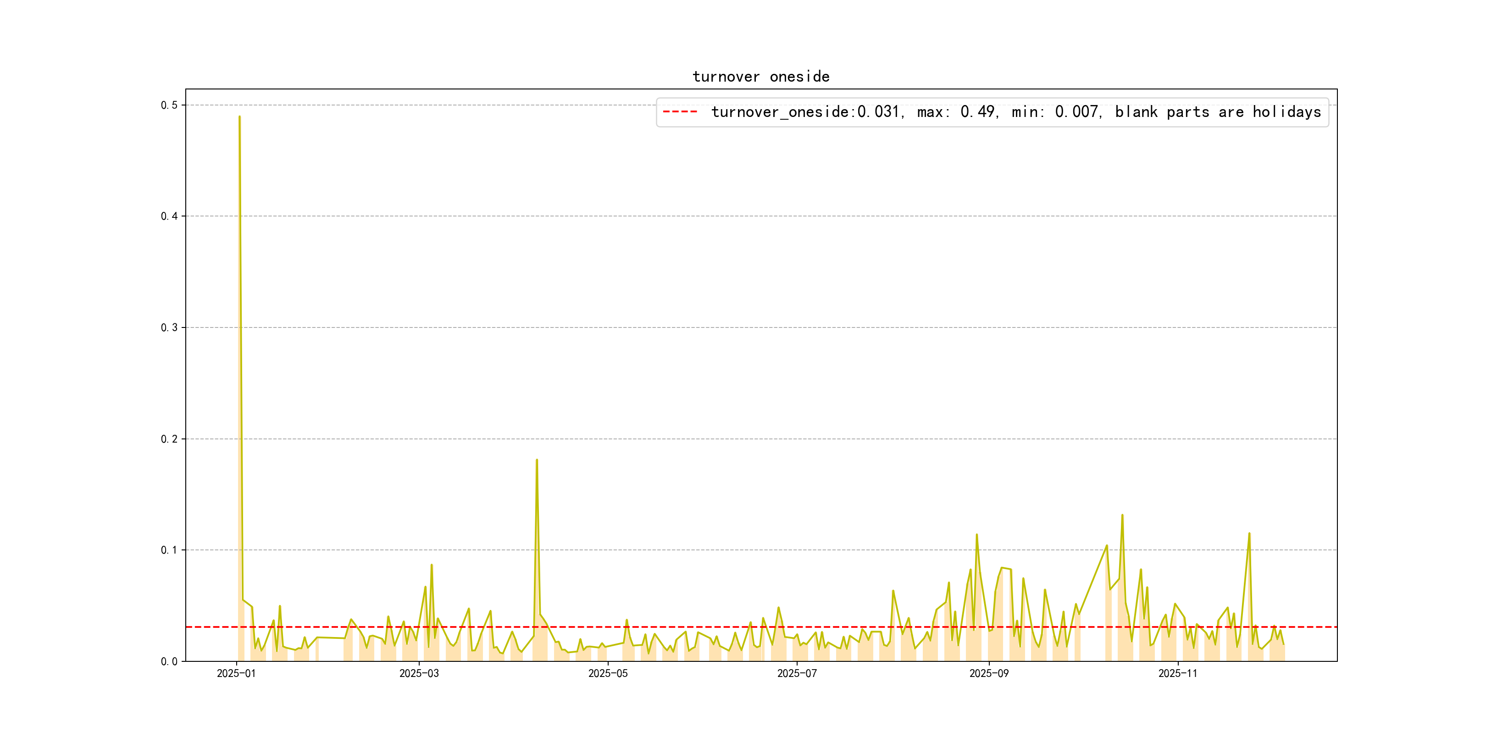Click the 'max: 0.49' text in legend
Image resolution: width=1486 pixels, height=743 pixels.
click(956, 112)
